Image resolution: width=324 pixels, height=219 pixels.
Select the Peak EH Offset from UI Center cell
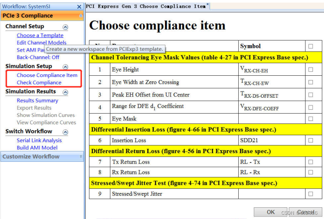(174, 95)
